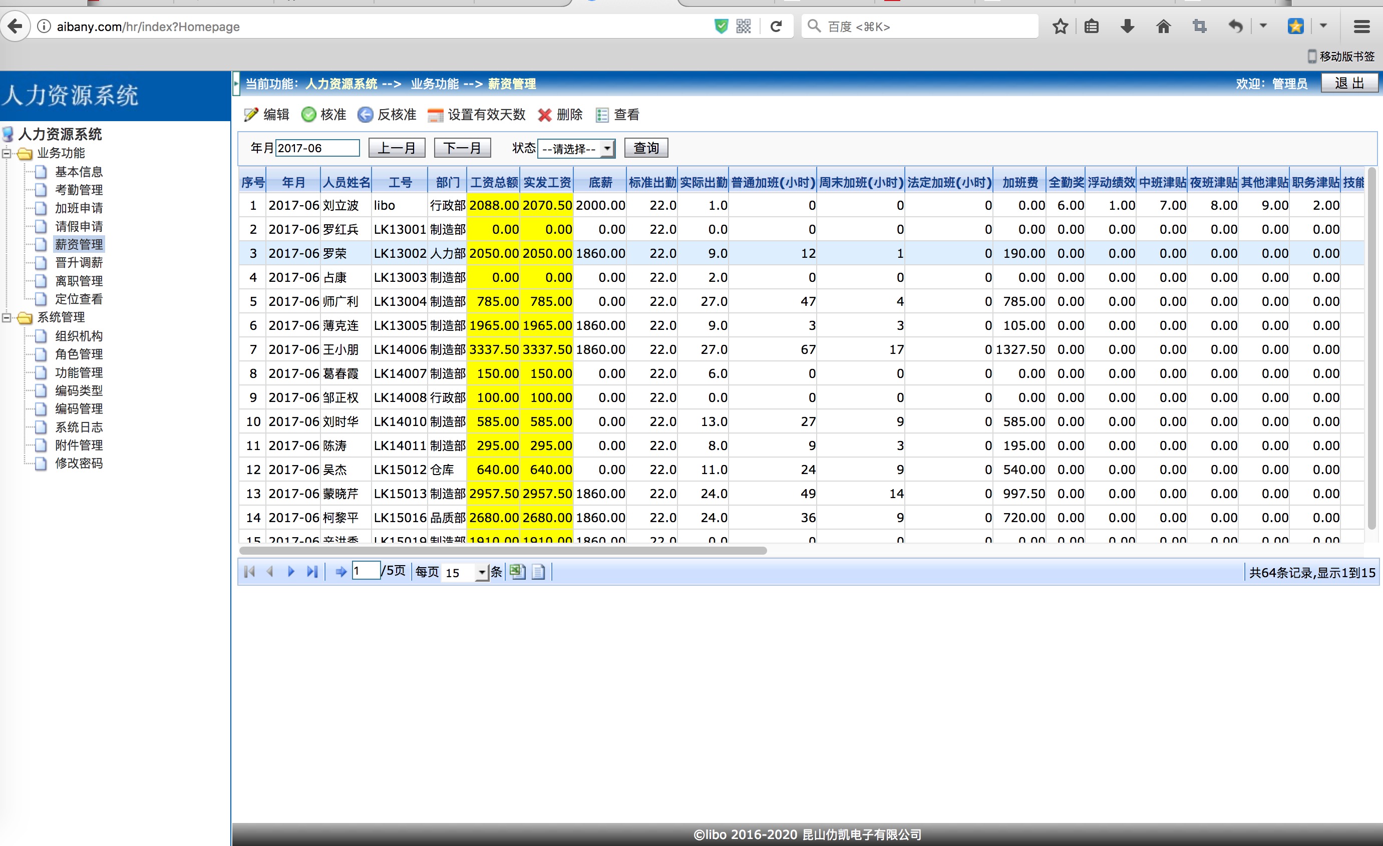The height and width of the screenshot is (846, 1383).
Task: Click the 查看 view list icon
Action: coord(602,115)
